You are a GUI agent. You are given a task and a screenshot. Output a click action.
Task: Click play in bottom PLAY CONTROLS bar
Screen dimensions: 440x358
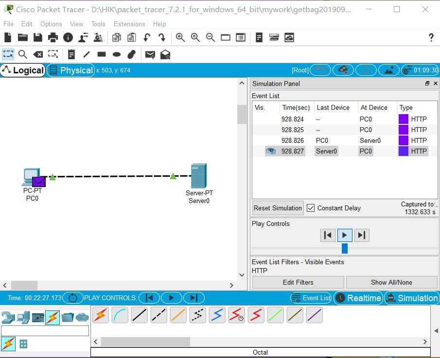coord(172,298)
